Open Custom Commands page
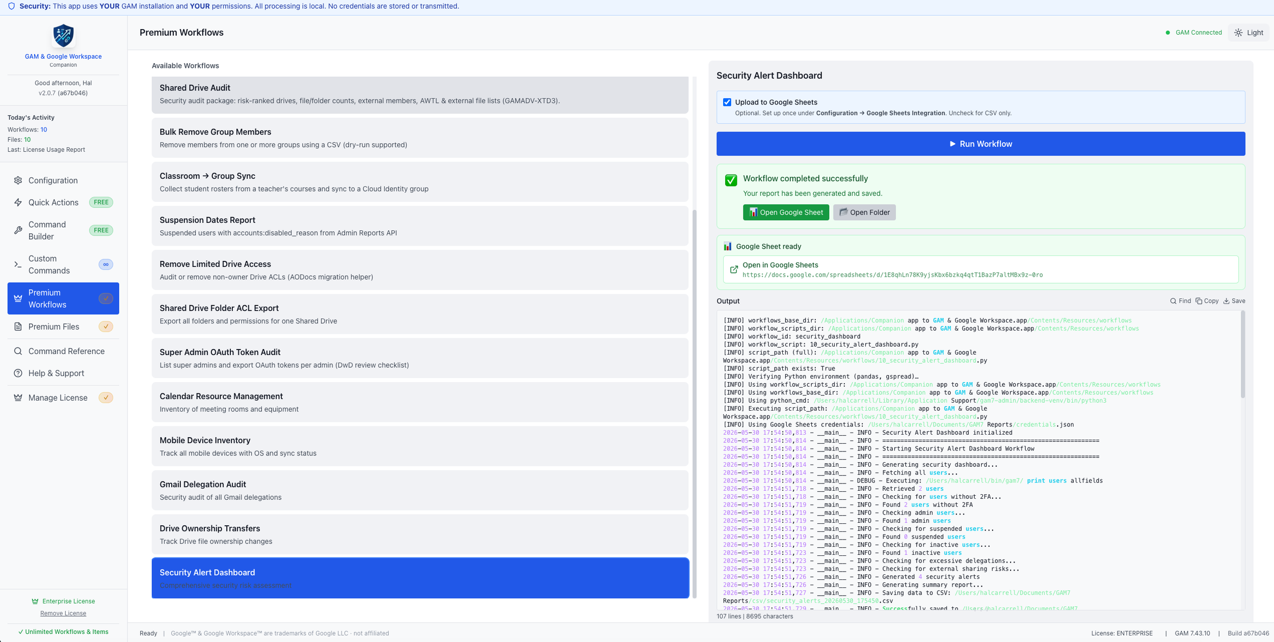The image size is (1274, 642). 63,264
